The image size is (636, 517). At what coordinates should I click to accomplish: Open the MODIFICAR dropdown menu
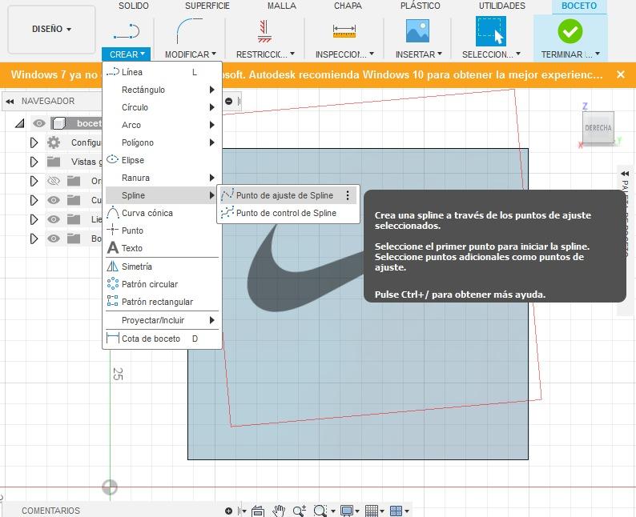[x=190, y=54]
